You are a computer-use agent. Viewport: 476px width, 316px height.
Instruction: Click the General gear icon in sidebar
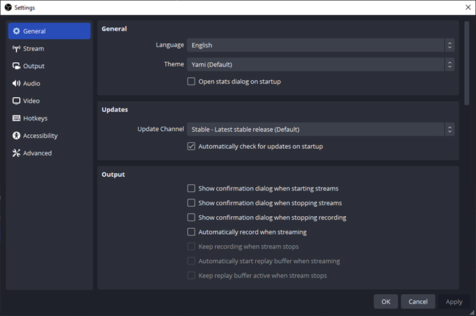pos(17,31)
